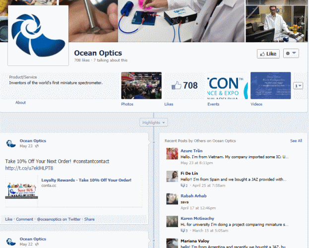
Task: Follow the http://t.co/u7eklHLPT8 link
Action: tap(29, 168)
